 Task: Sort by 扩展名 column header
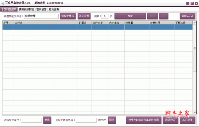pos(85,23)
